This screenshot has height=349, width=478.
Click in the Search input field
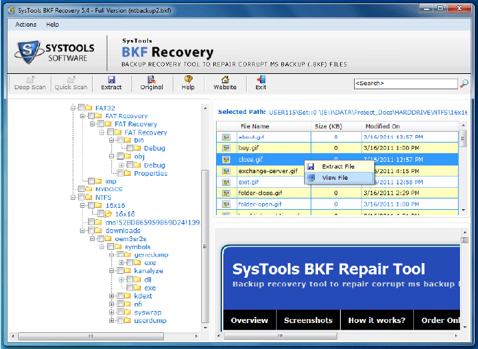tap(406, 83)
